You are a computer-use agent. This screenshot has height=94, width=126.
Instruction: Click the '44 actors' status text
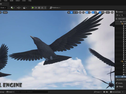coord(121,80)
